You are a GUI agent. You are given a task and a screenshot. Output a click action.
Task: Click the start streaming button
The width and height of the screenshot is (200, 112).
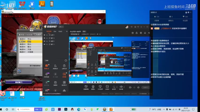point(146,87)
